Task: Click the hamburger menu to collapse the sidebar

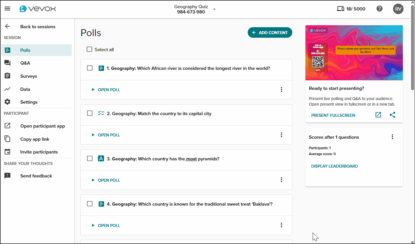Action: [7, 9]
